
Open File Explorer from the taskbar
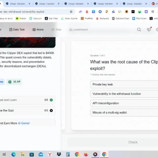[x=22, y=155]
